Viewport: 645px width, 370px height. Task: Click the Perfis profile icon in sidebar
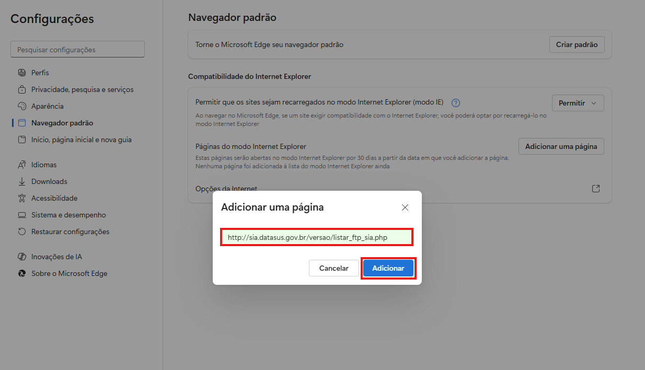click(21, 73)
